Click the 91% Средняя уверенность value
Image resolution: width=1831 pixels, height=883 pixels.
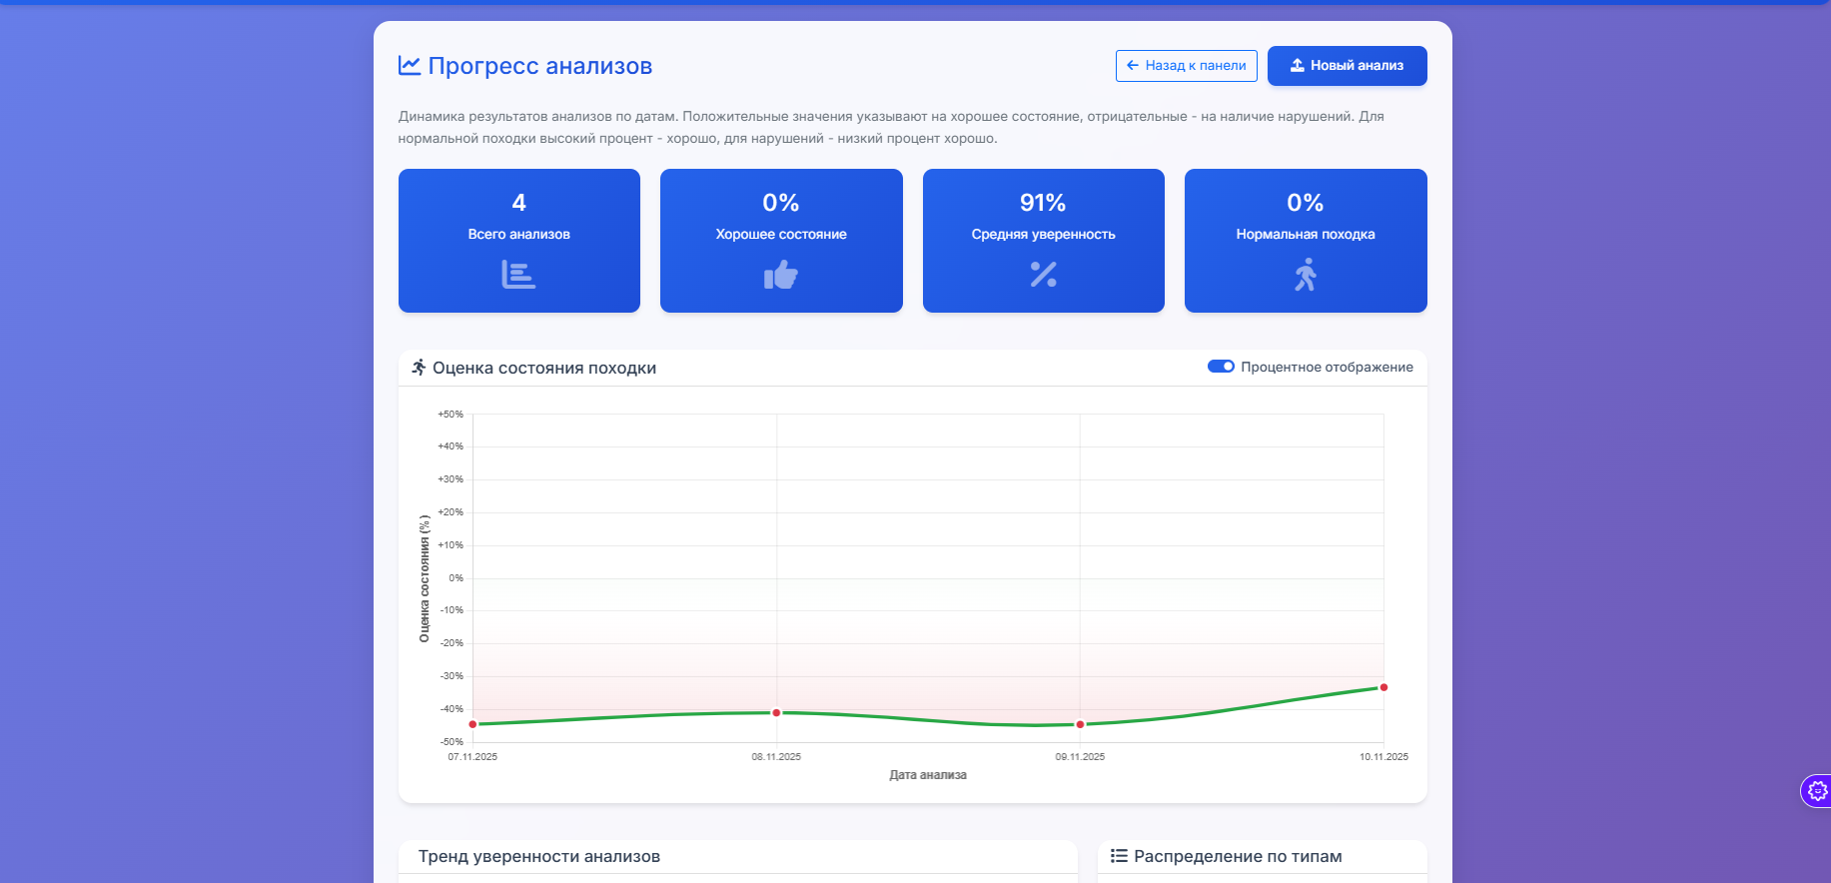click(x=1043, y=203)
